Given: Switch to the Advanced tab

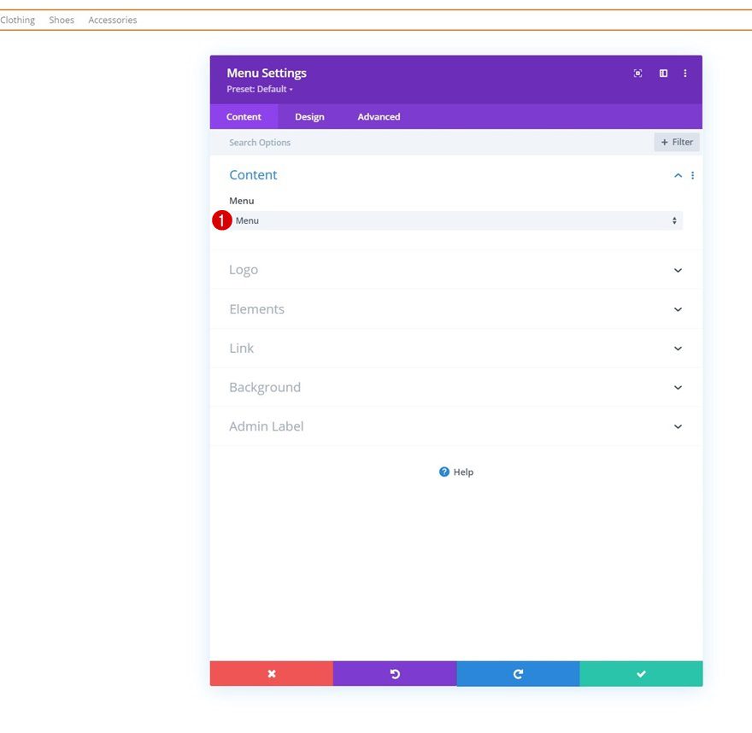Looking at the screenshot, I should coord(378,117).
